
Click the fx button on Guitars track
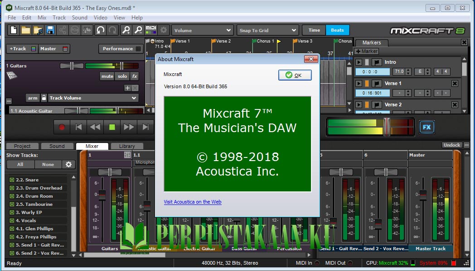[x=135, y=76]
